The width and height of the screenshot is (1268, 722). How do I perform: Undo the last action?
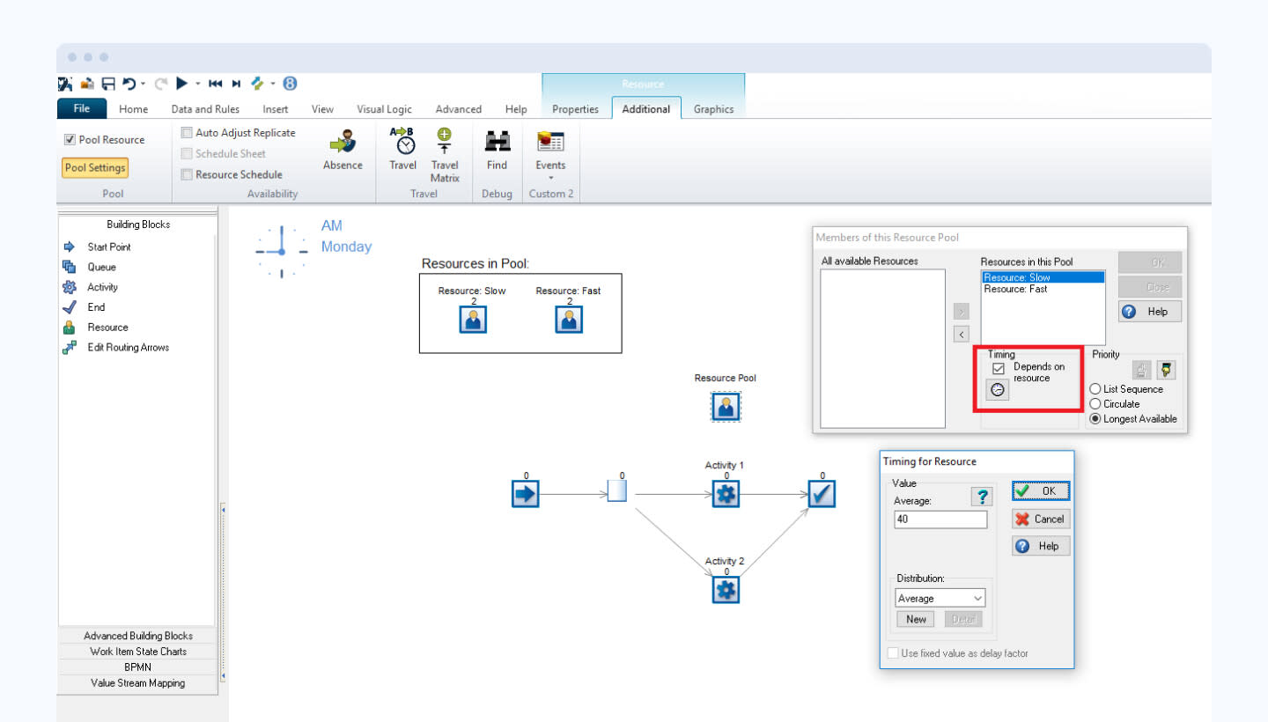coord(129,84)
